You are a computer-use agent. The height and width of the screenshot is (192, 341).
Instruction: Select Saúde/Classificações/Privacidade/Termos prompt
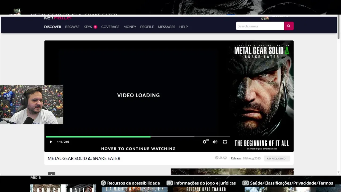(x=288, y=183)
